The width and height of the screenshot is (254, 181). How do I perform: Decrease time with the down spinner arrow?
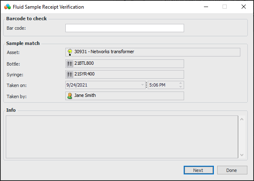[x=180, y=87]
